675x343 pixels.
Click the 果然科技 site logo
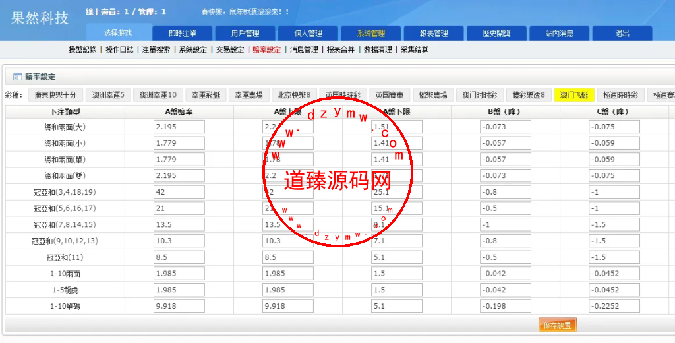click(40, 18)
